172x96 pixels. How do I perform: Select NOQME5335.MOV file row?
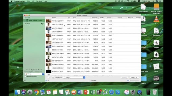tap(93, 65)
